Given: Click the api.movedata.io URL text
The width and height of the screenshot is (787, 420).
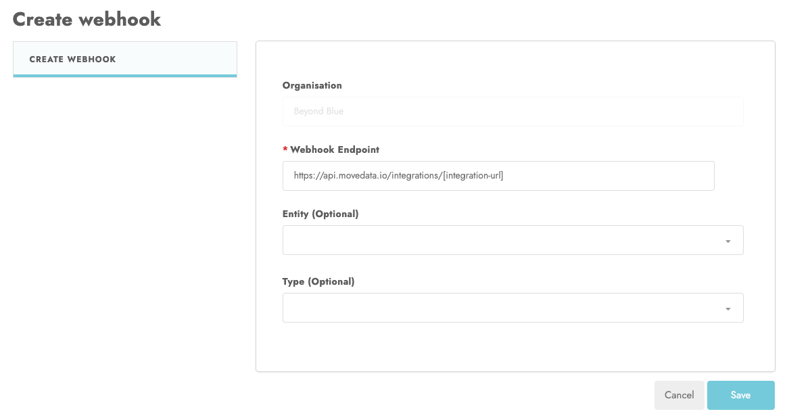Looking at the screenshot, I should [x=398, y=176].
